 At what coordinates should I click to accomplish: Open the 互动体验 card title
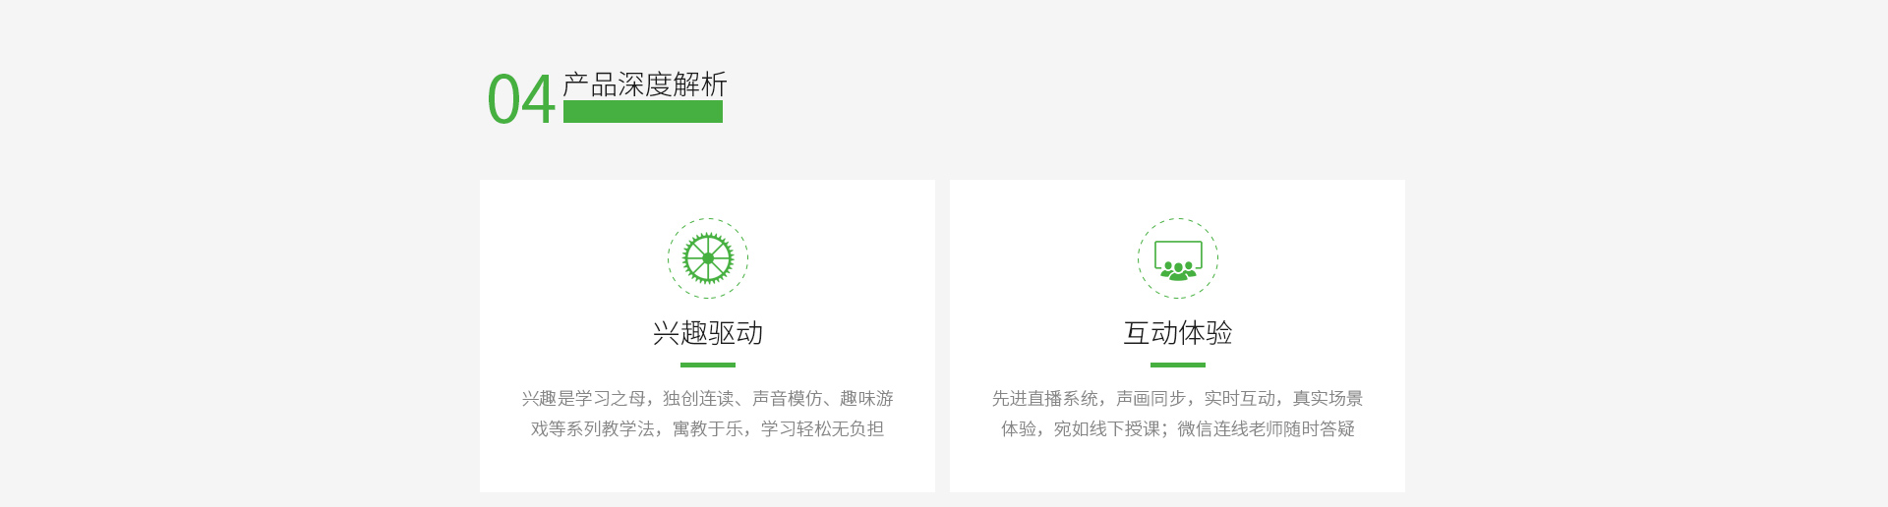[1178, 333]
